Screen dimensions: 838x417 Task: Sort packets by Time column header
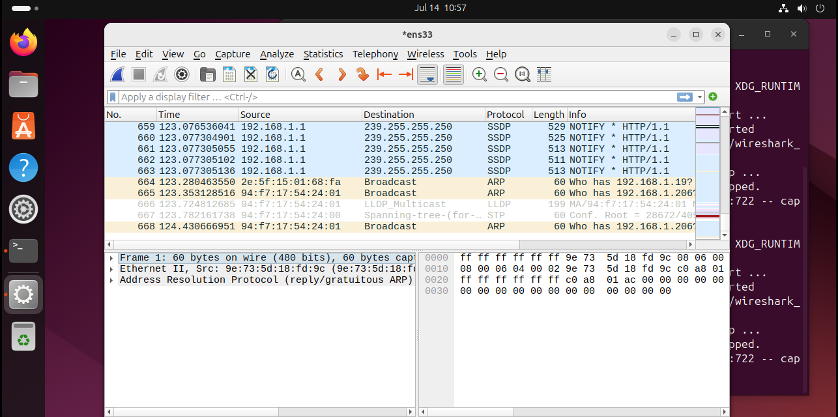pyautogui.click(x=197, y=115)
